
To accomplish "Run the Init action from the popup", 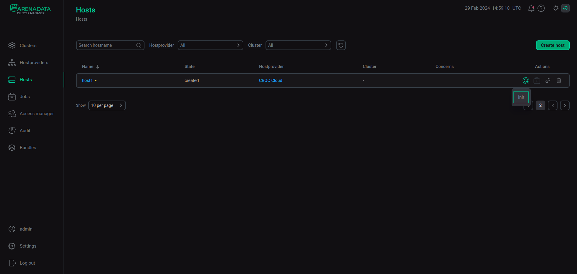I will (521, 97).
